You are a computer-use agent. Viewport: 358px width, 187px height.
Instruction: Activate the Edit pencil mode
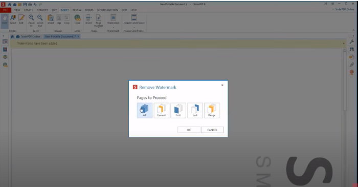(21, 19)
